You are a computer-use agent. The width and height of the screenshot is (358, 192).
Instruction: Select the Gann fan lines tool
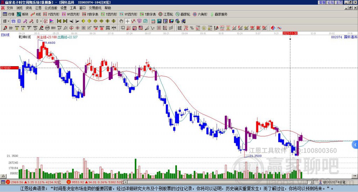pyautogui.click(x=129, y=28)
